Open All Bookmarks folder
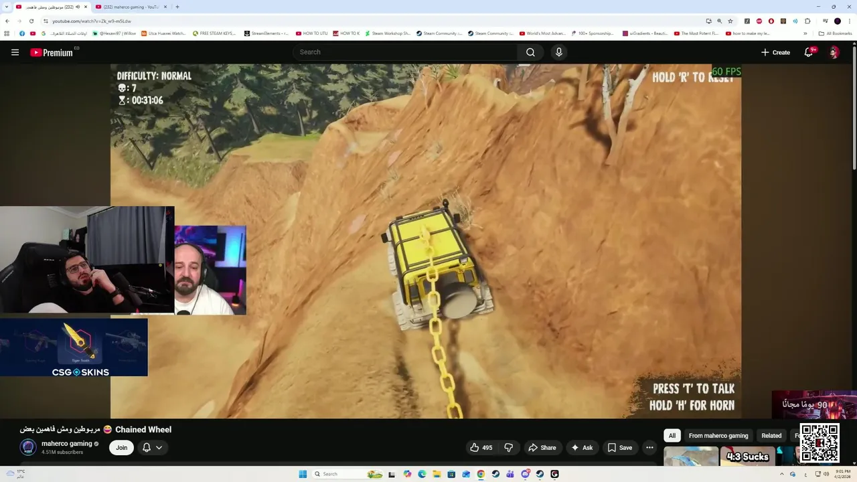 coord(835,33)
